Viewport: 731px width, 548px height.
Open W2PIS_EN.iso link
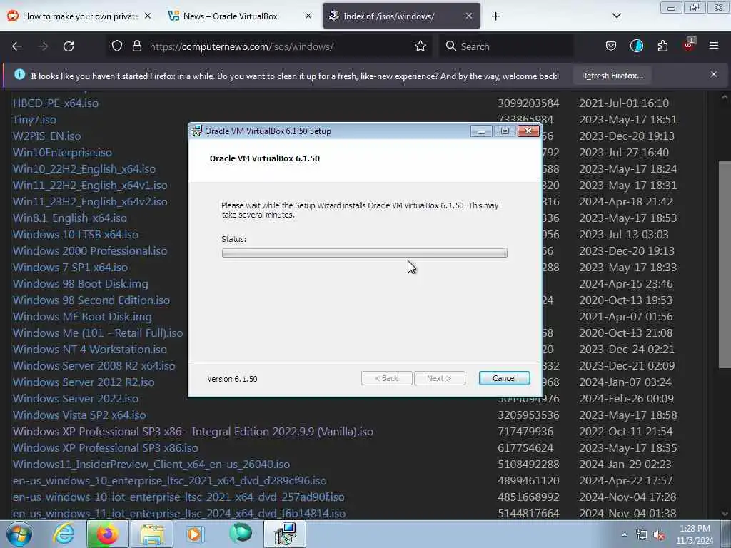pos(46,136)
